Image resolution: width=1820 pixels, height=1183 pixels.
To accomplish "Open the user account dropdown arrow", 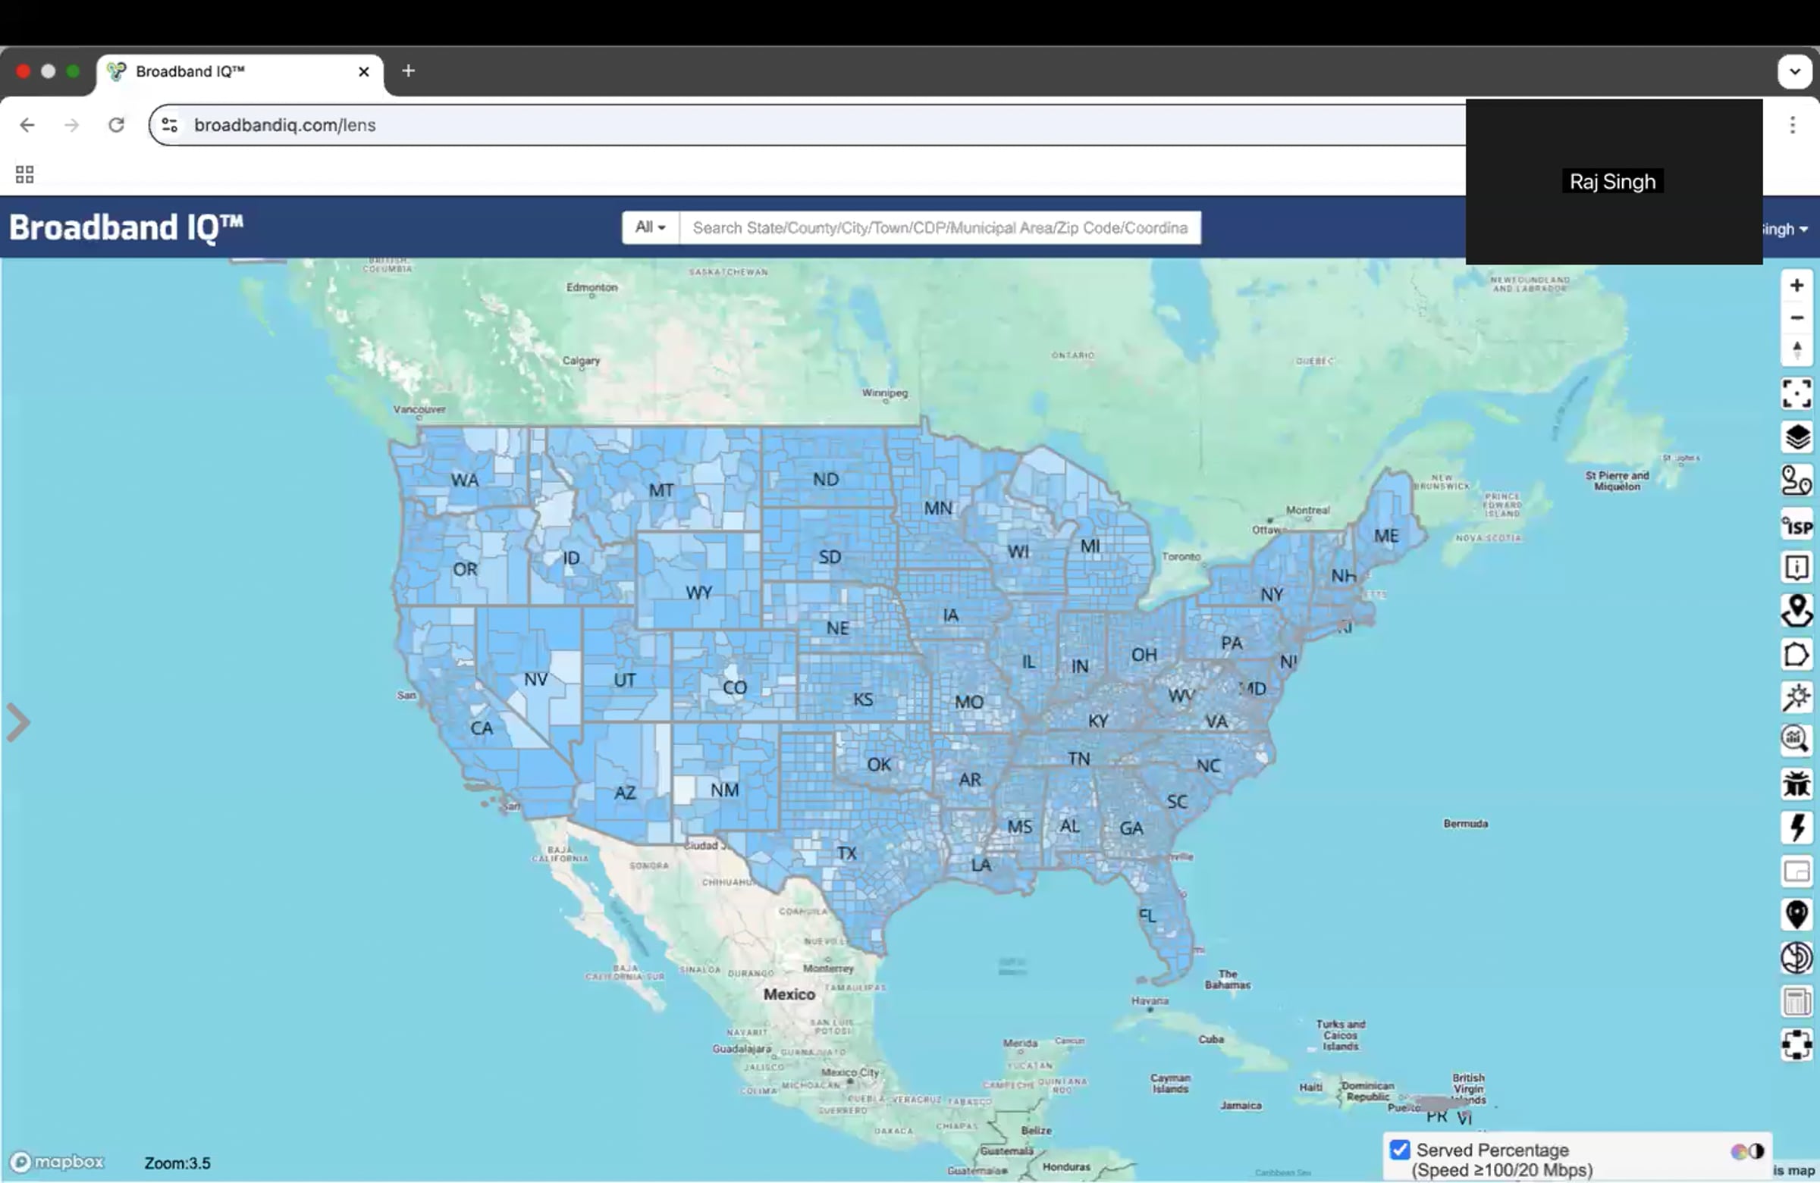I will click(x=1803, y=230).
